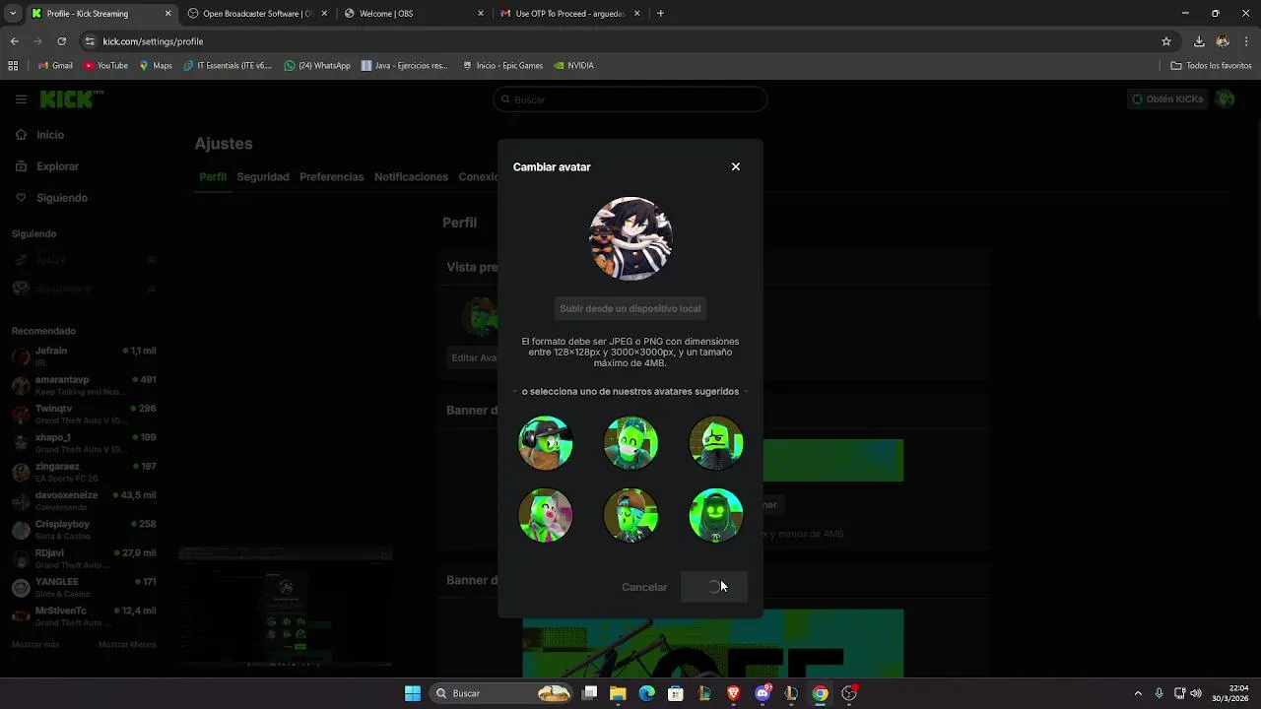This screenshot has width=1261, height=709.
Task: Bookmark this page with the star icon
Action: tap(1166, 41)
